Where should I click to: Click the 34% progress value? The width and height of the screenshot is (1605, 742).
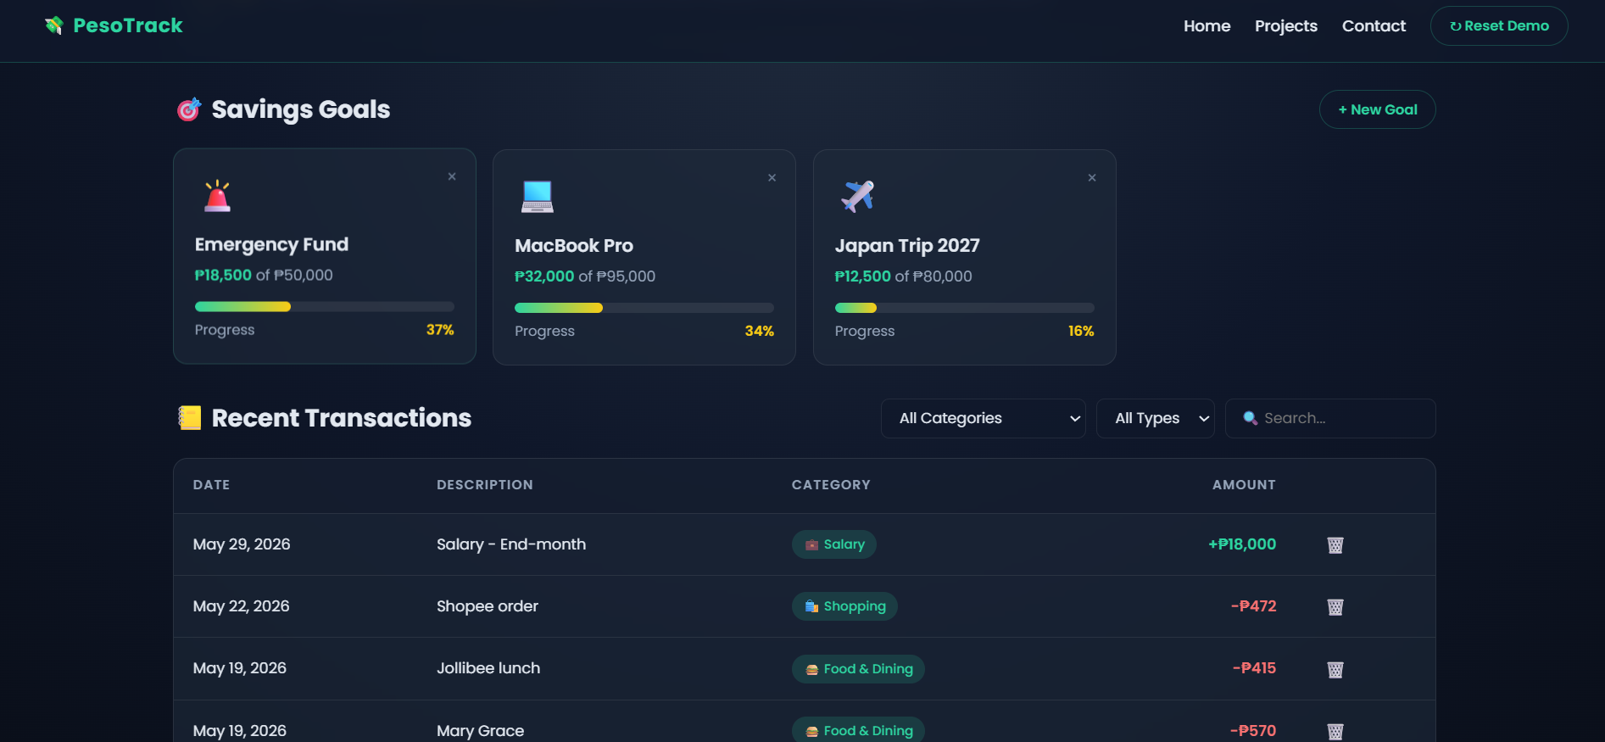760,331
